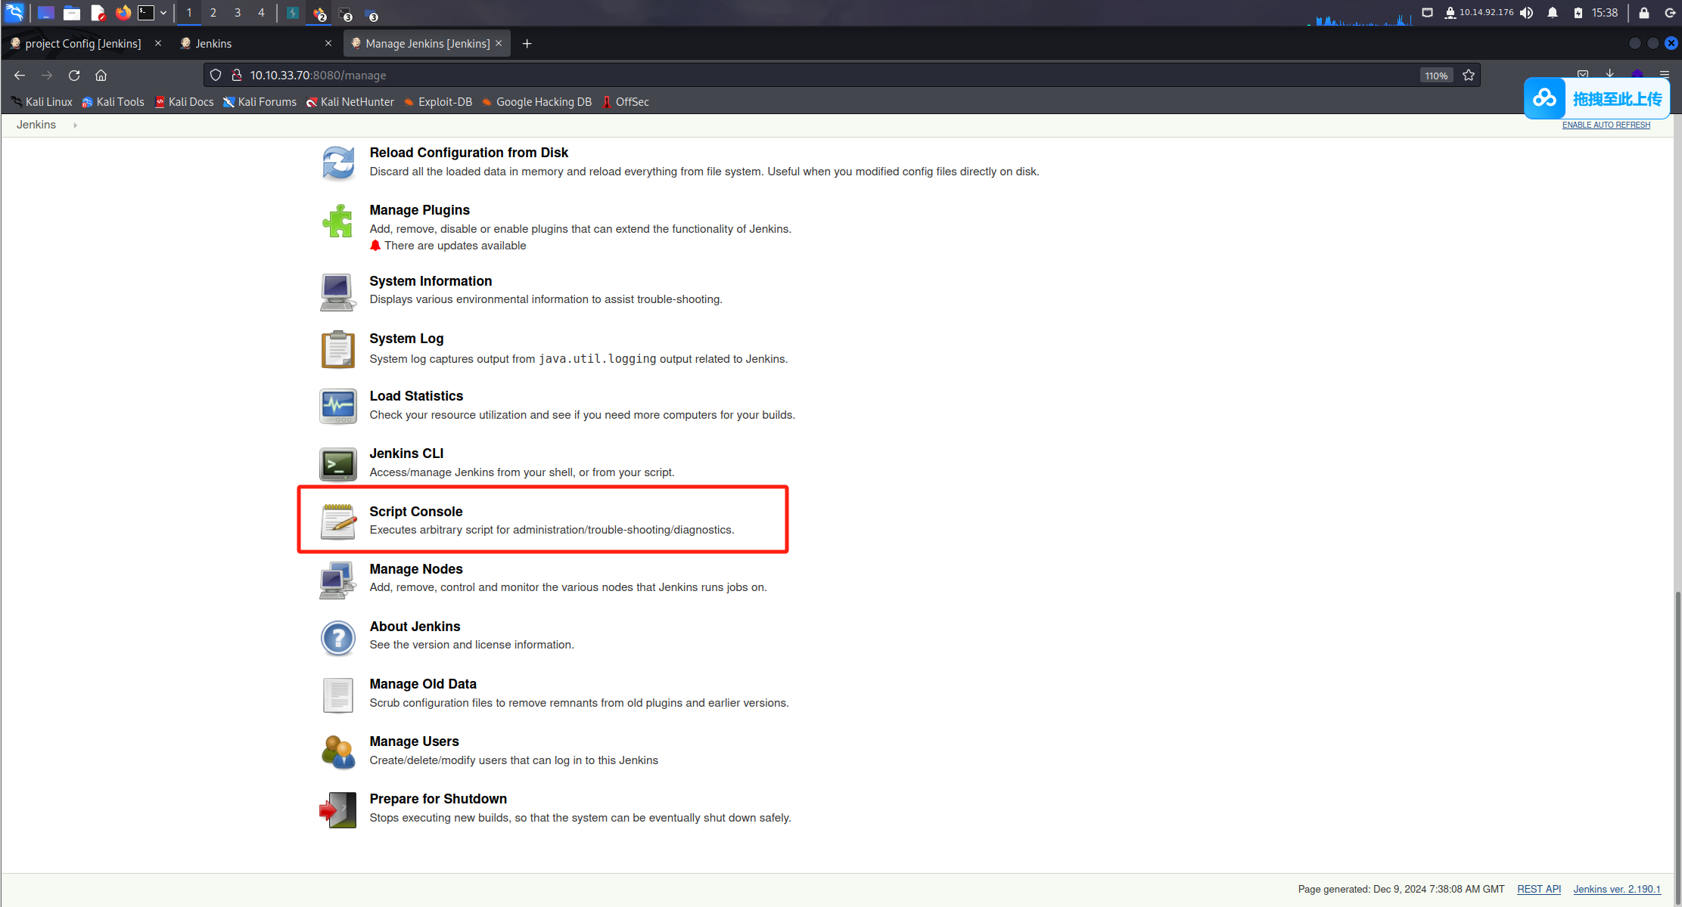Click the Manage Users people icon
Screen dimensions: 1682x907
[x=337, y=752]
